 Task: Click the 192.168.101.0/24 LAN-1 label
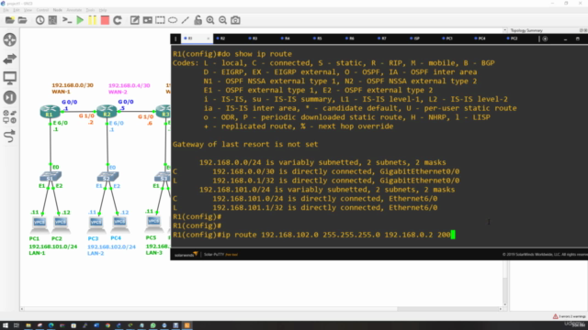[x=53, y=249]
